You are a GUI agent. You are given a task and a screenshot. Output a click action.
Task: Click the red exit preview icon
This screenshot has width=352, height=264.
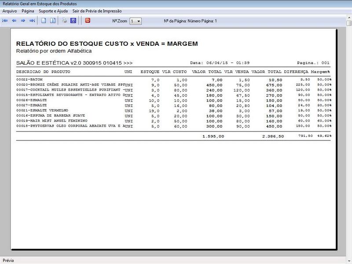click(88, 20)
